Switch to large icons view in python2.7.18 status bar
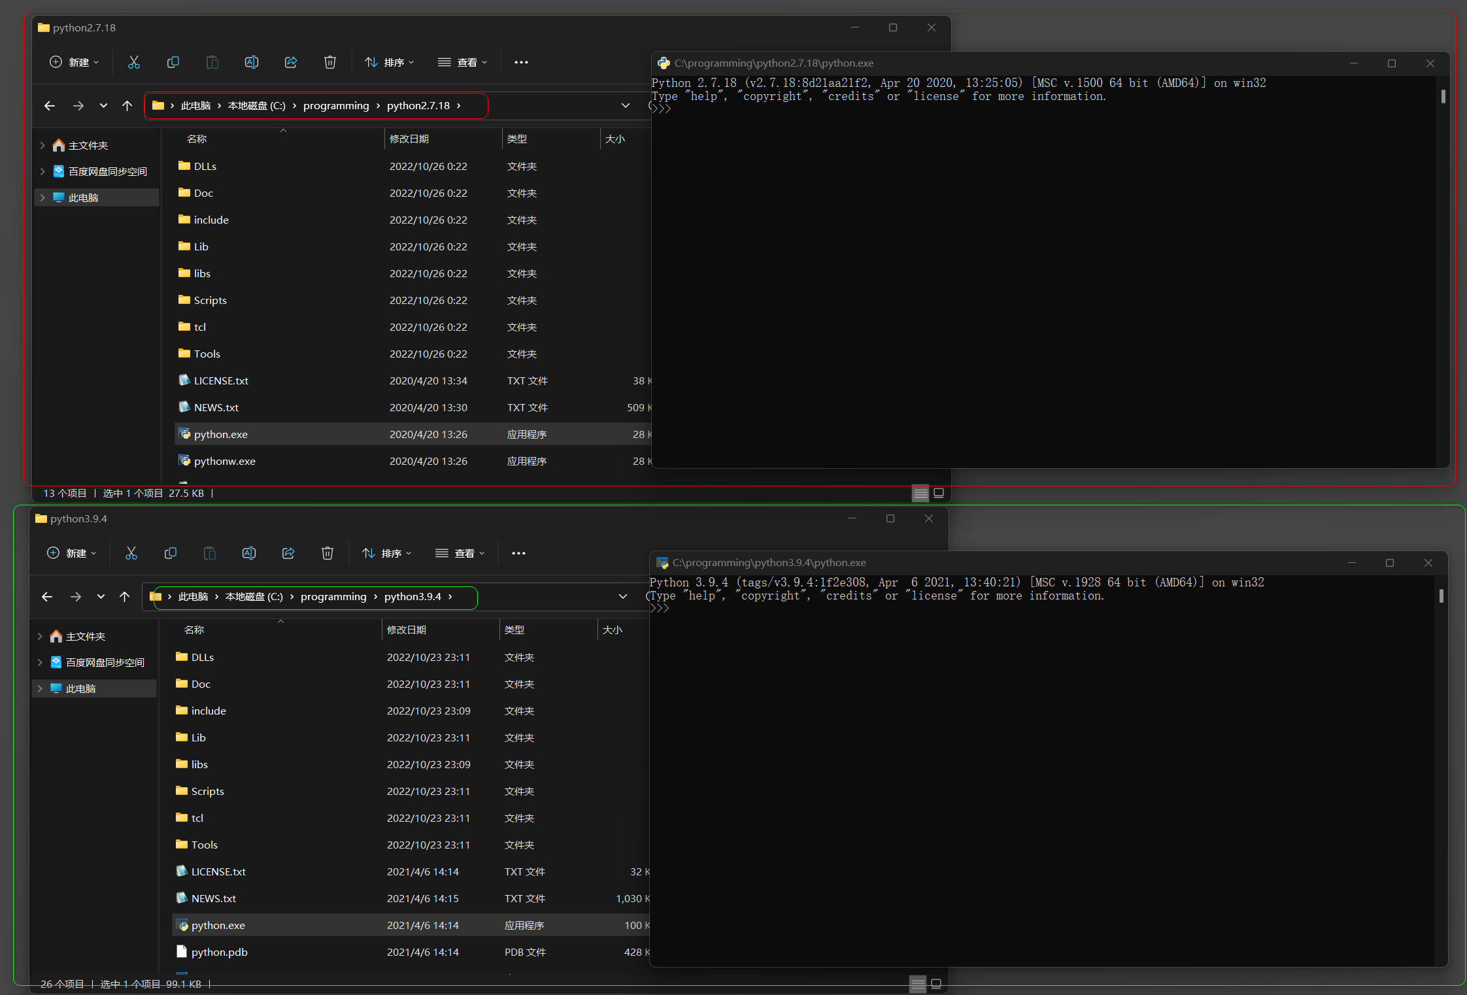 tap(939, 493)
